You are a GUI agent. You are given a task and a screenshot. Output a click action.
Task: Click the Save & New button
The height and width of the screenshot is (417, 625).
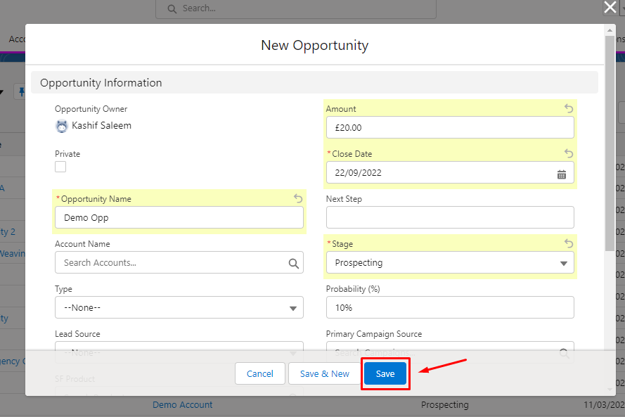point(324,373)
